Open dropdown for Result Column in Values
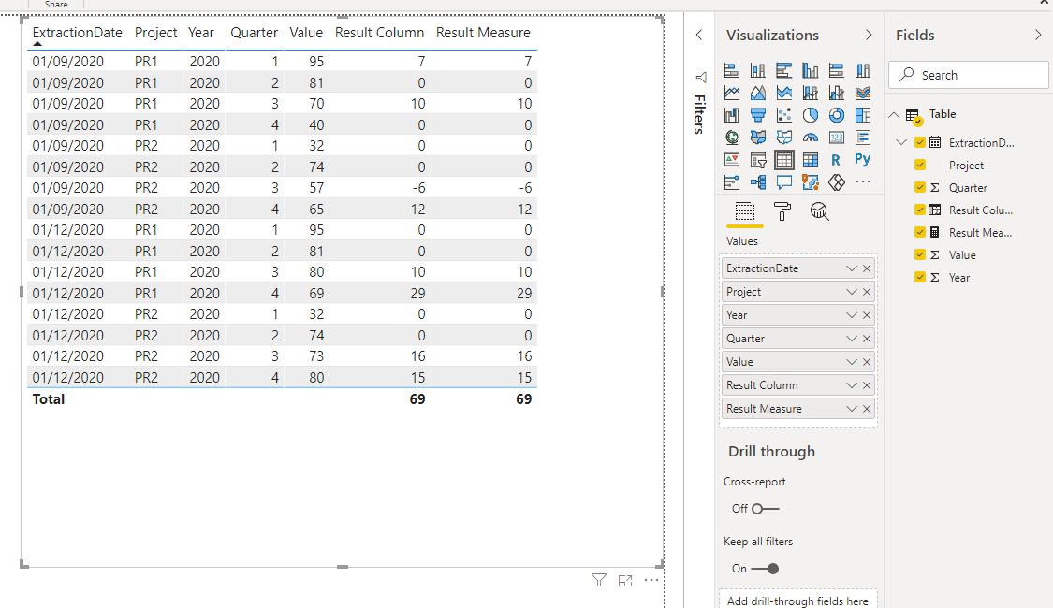The width and height of the screenshot is (1053, 608). 852,385
